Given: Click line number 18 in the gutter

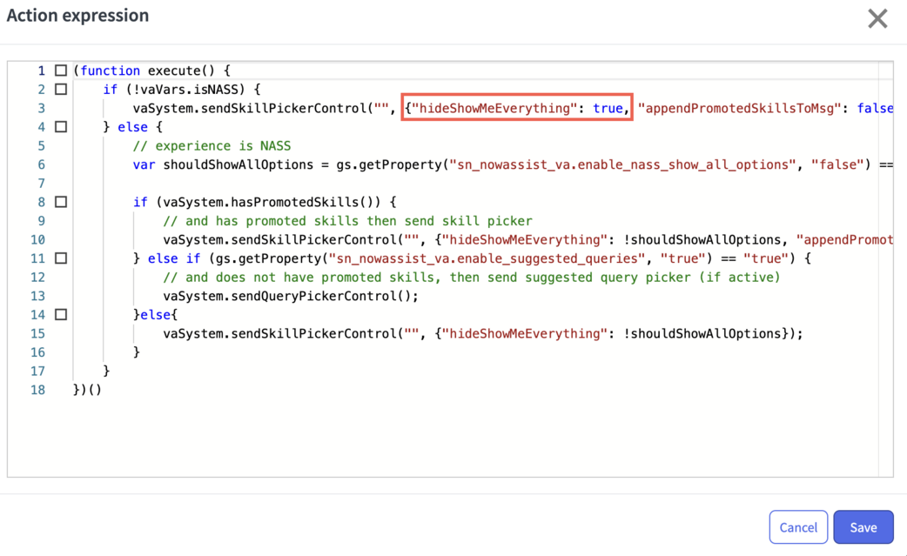Looking at the screenshot, I should [37, 390].
